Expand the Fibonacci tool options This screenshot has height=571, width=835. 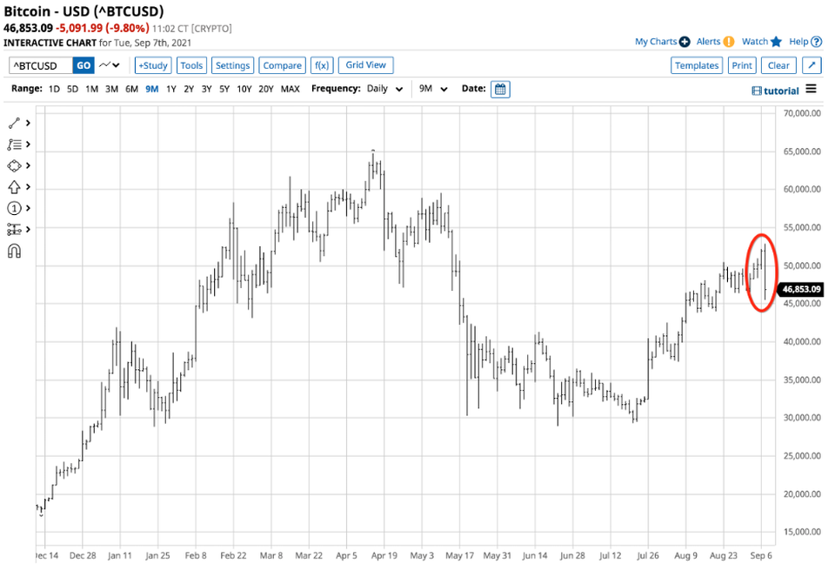(x=28, y=144)
